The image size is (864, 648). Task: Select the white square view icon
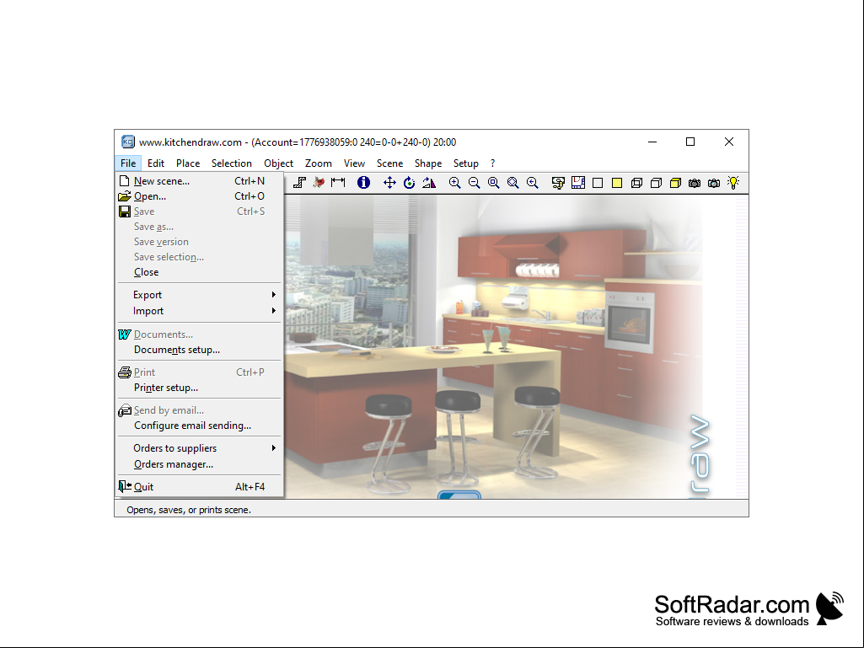tap(598, 183)
